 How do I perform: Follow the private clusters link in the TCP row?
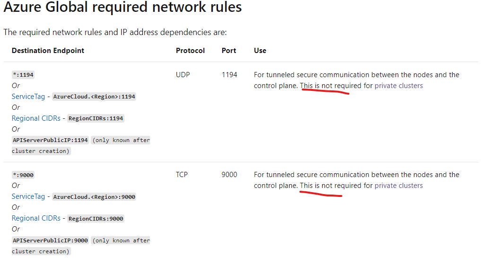tap(399, 186)
